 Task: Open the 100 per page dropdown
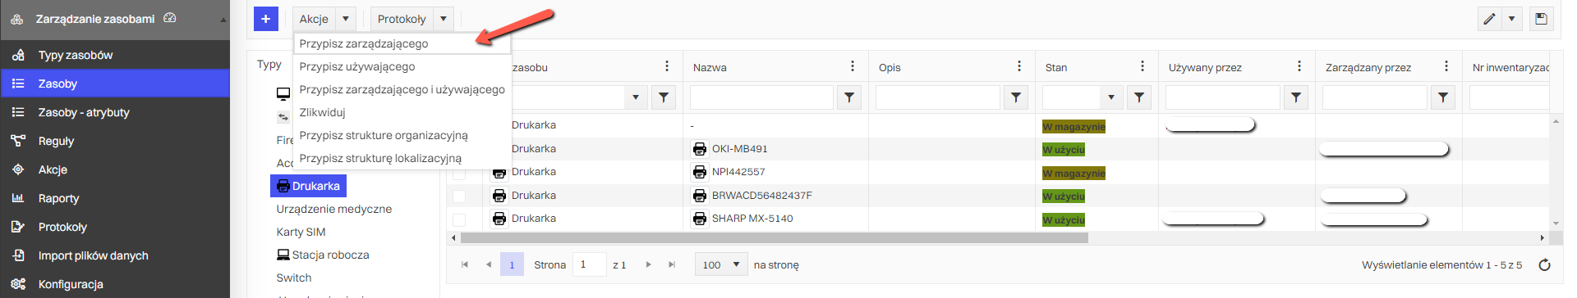coord(721,265)
